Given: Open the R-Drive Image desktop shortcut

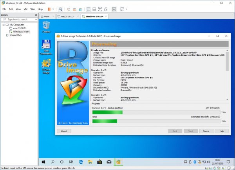Looking at the screenshot, I should (x=46, y=66).
